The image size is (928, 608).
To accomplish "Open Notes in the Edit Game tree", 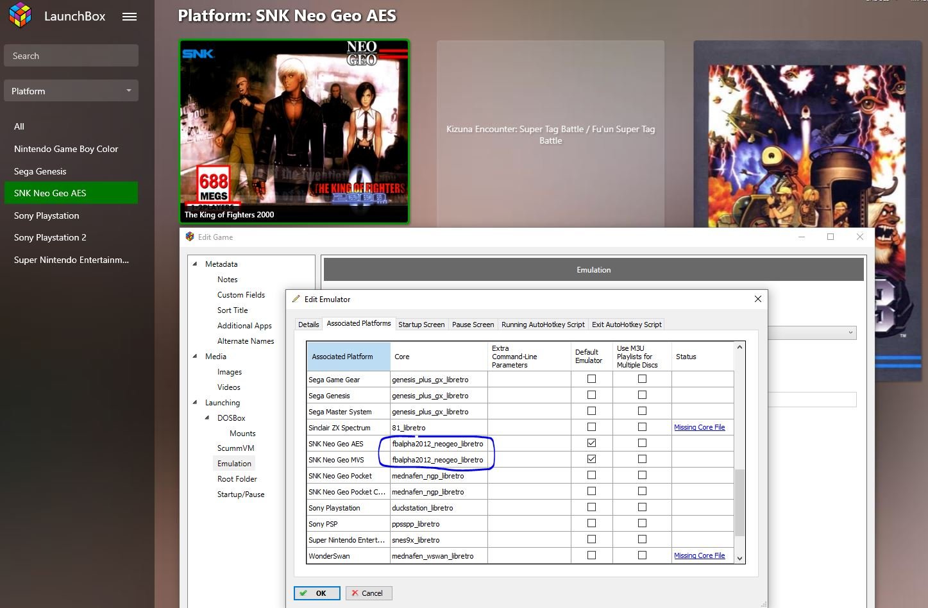I will coord(227,279).
